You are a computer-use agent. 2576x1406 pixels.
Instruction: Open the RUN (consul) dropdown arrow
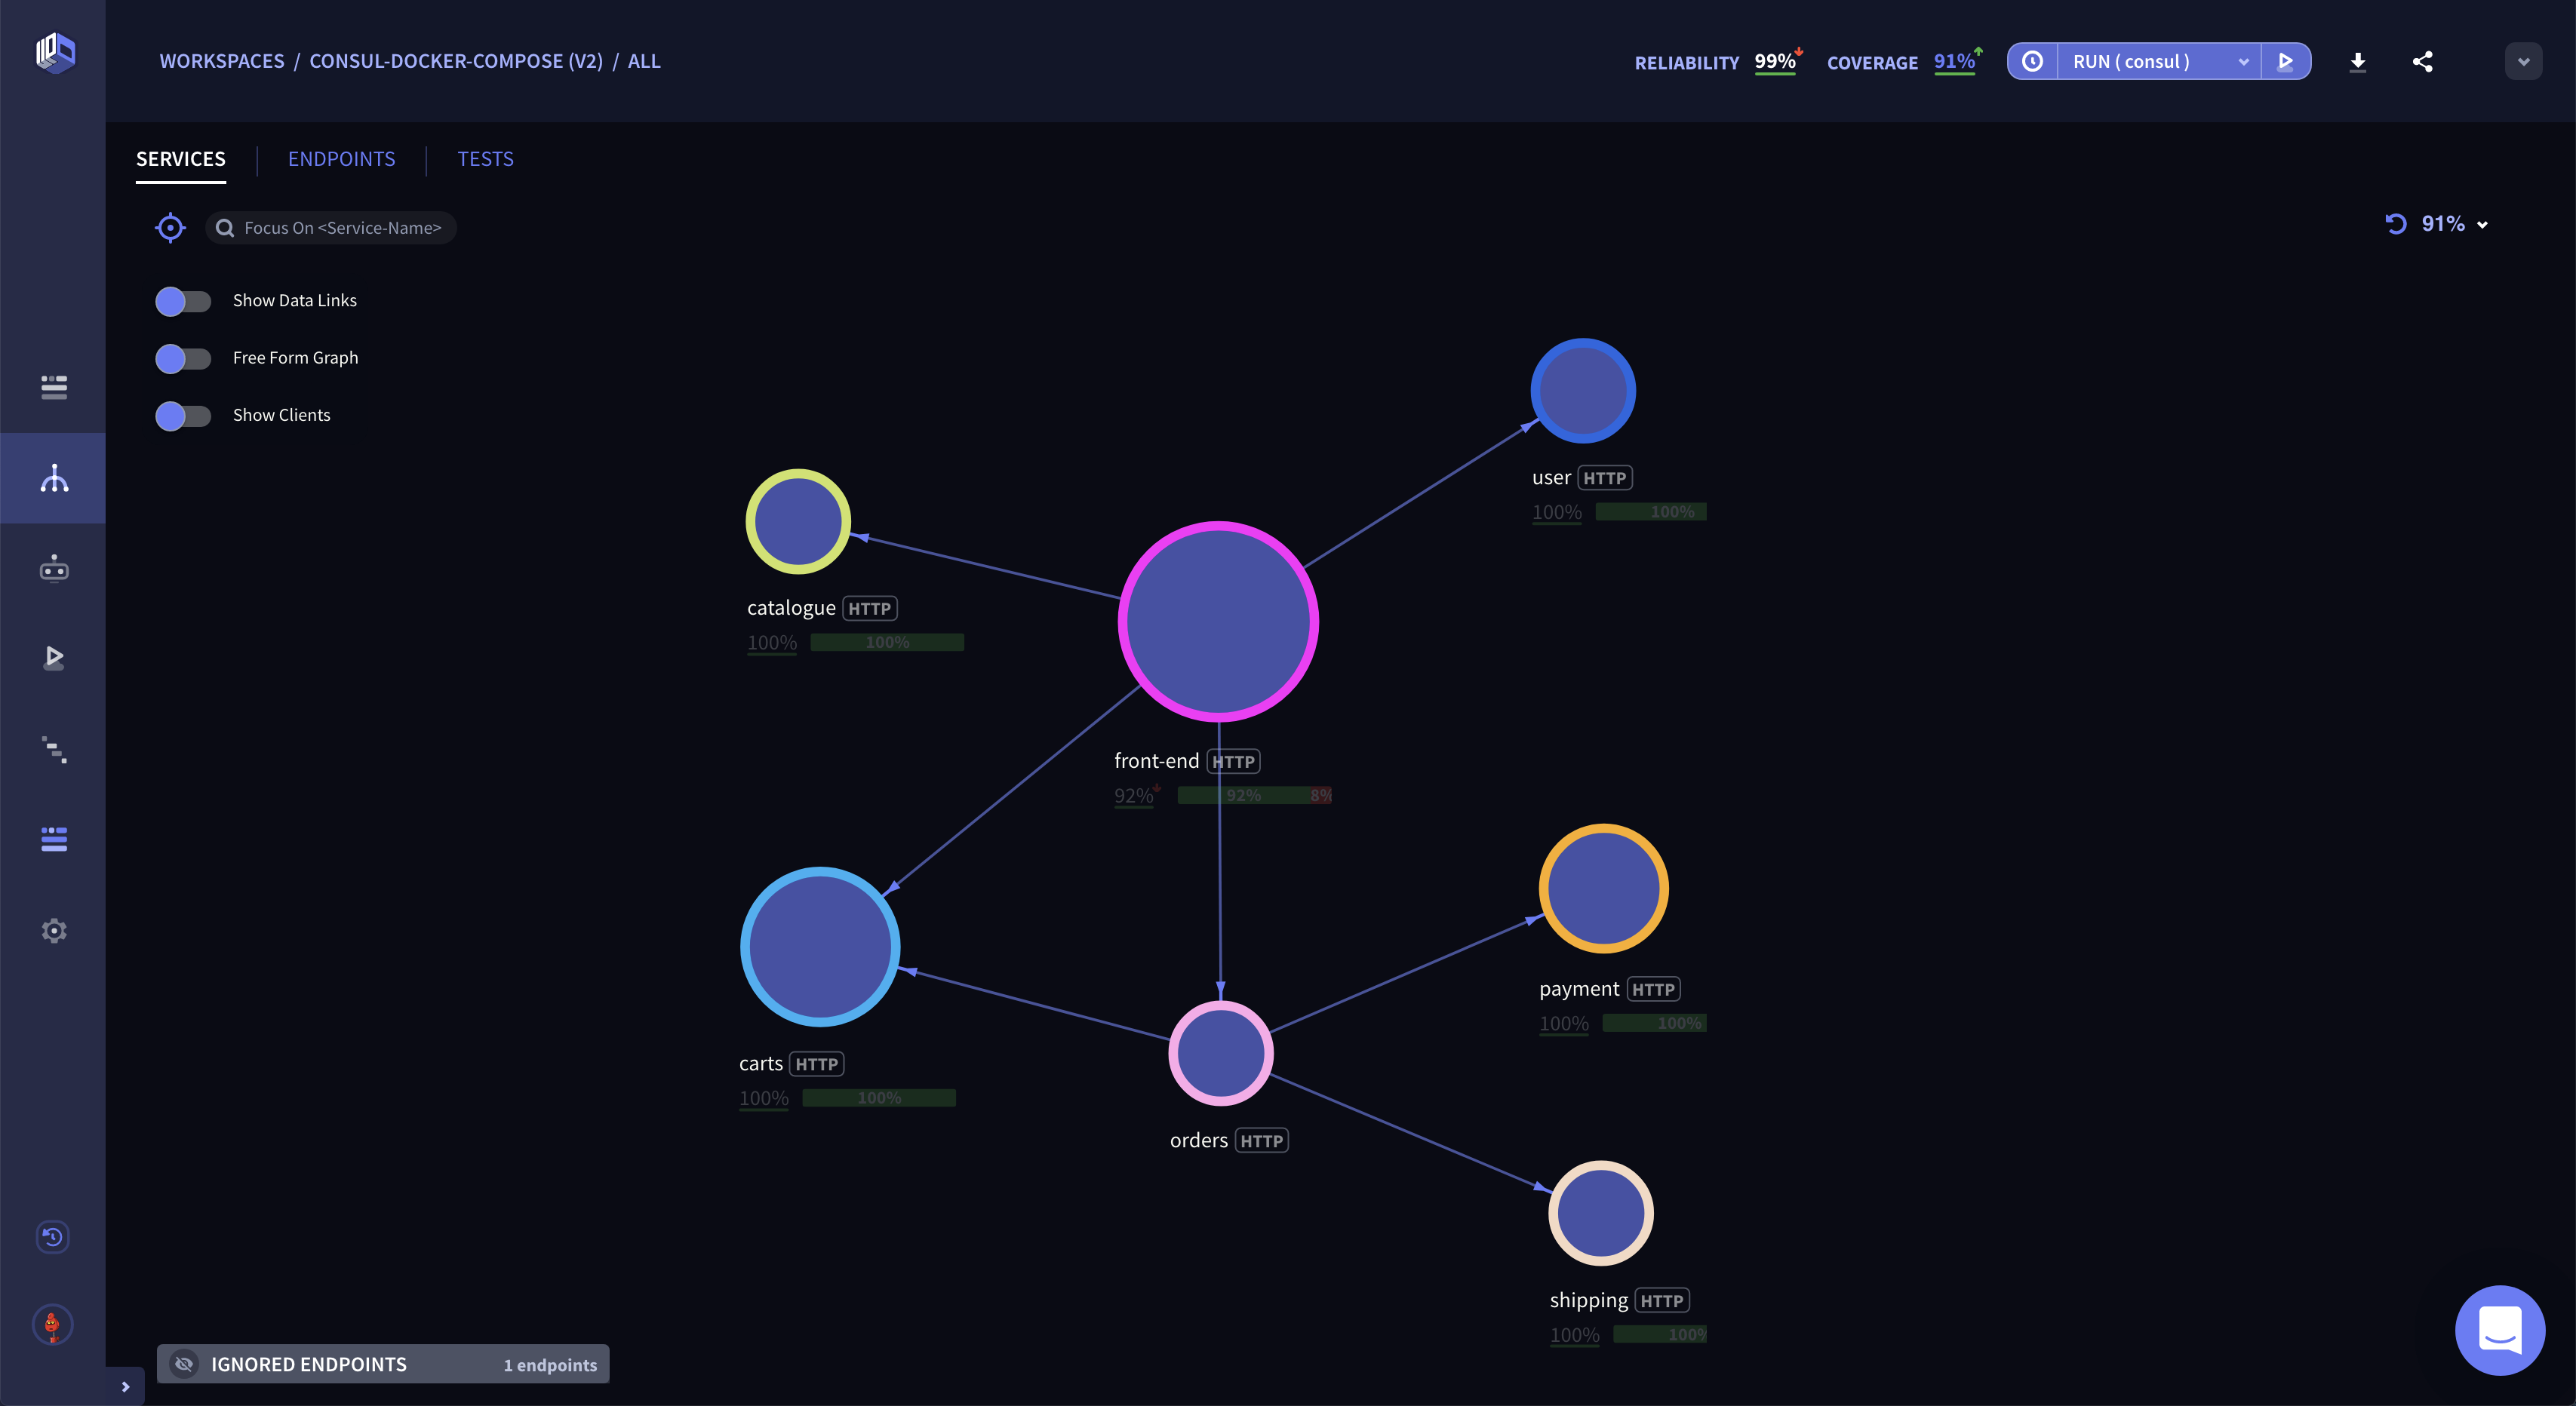(2243, 62)
